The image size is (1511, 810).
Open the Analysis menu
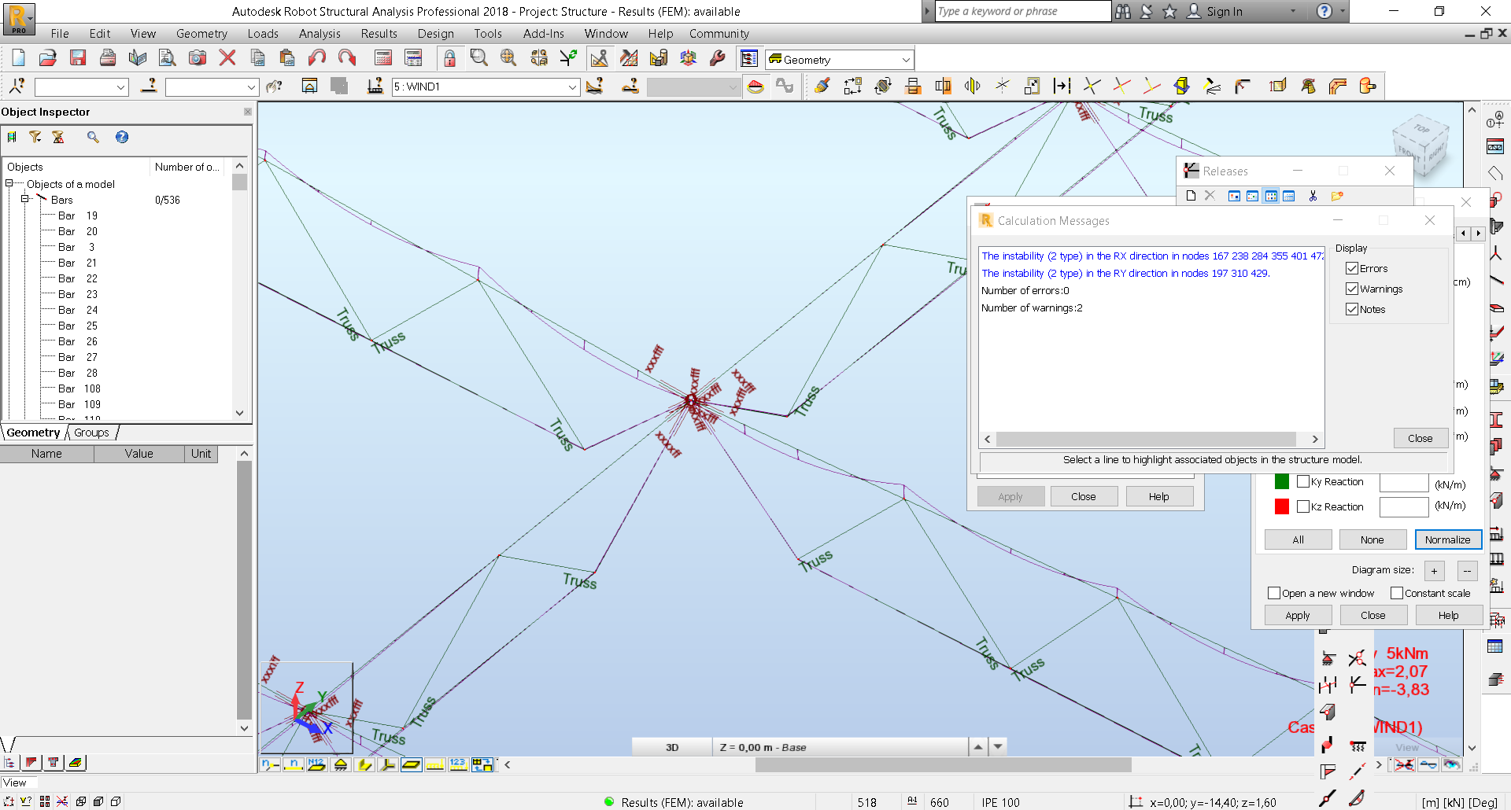point(320,33)
